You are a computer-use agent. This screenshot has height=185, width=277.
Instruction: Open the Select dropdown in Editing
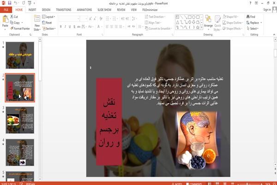coord(253,29)
